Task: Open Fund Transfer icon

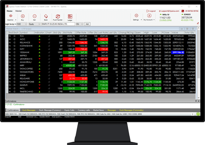Action: (x=58, y=16)
